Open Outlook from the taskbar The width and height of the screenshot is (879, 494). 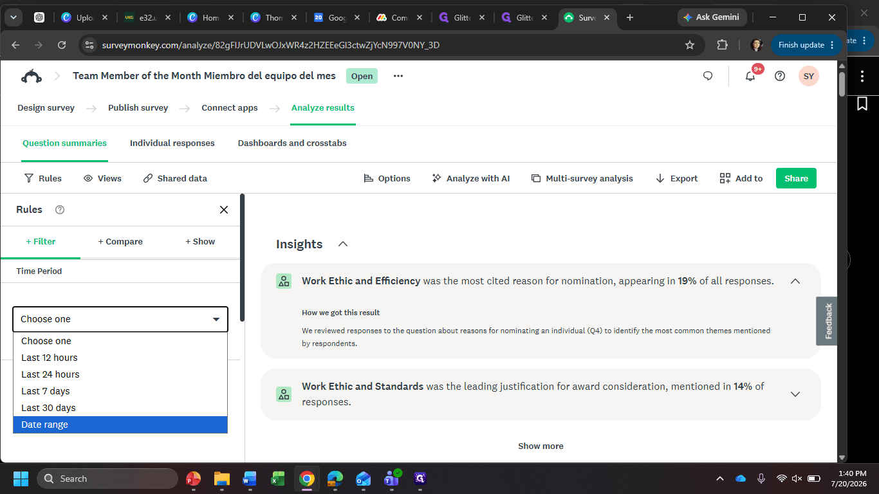tap(364, 479)
